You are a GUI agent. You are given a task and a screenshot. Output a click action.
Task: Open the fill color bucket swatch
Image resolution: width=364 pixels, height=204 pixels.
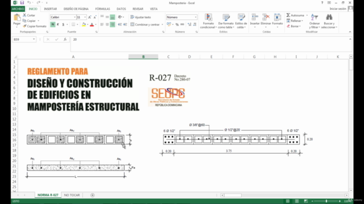pyautogui.click(x=84, y=24)
